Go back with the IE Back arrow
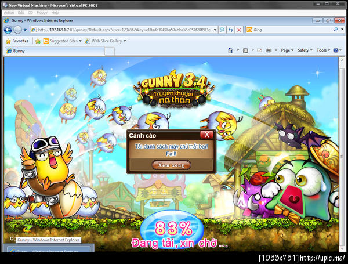 [8, 30]
